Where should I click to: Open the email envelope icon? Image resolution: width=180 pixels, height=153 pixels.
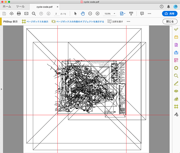[x=26, y=14]
